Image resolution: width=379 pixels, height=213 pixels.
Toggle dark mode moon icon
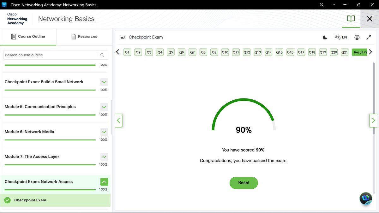point(325,37)
